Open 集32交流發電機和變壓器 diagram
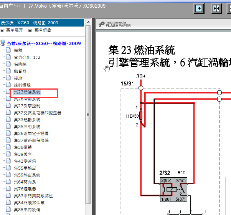The width and height of the screenshot is (231, 215). pos(38,113)
